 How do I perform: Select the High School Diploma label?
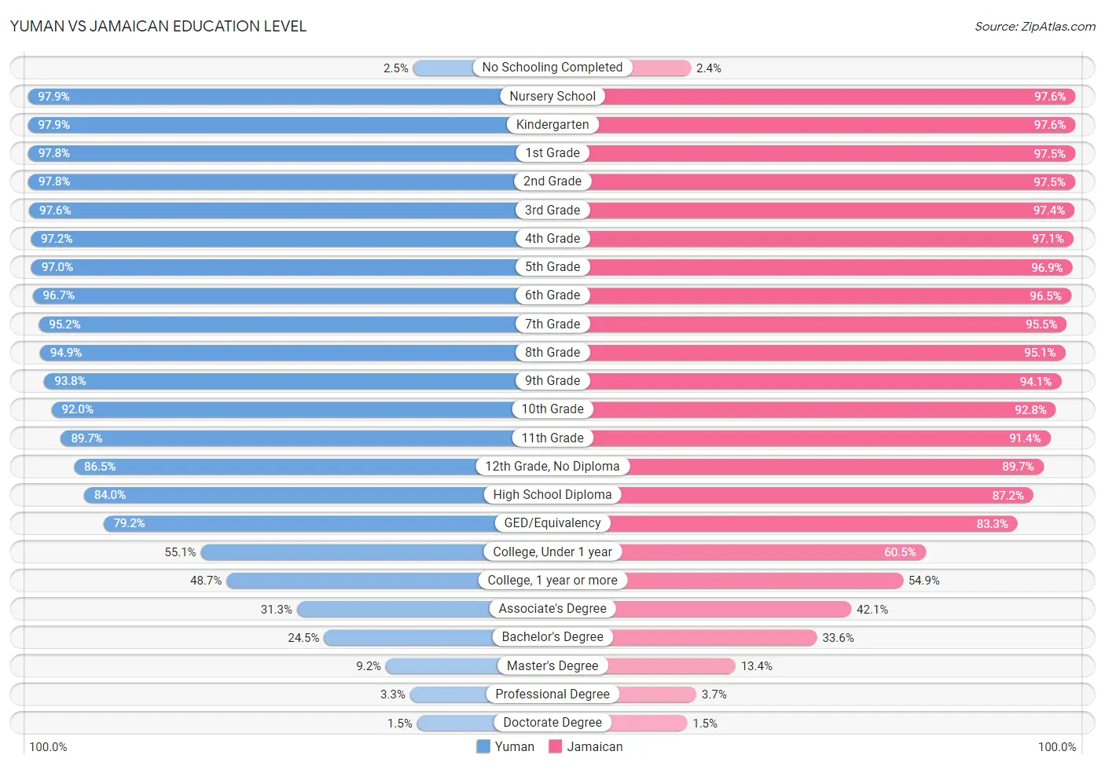click(x=552, y=494)
